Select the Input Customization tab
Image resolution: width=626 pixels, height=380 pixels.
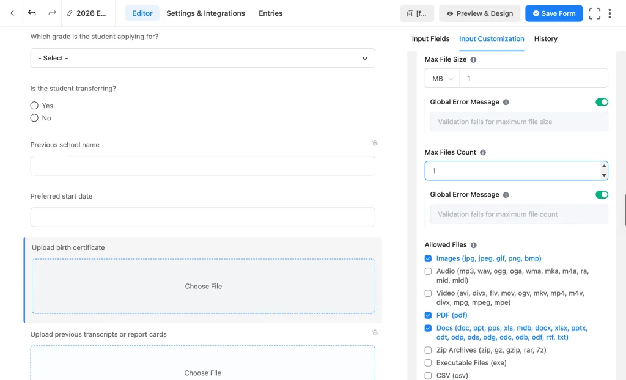[492, 38]
